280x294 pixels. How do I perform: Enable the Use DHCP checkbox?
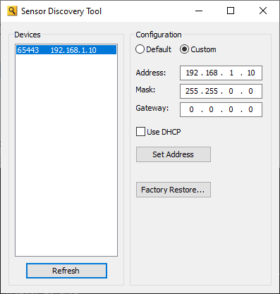[x=140, y=132]
